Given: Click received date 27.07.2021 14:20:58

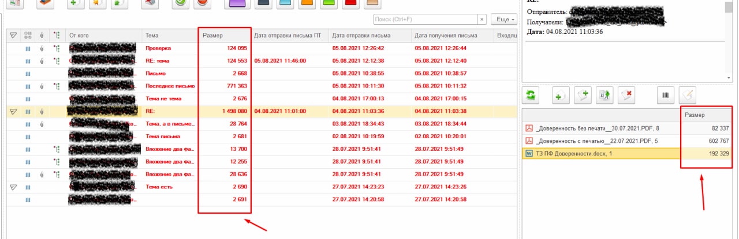Looking at the screenshot, I should (441, 199).
